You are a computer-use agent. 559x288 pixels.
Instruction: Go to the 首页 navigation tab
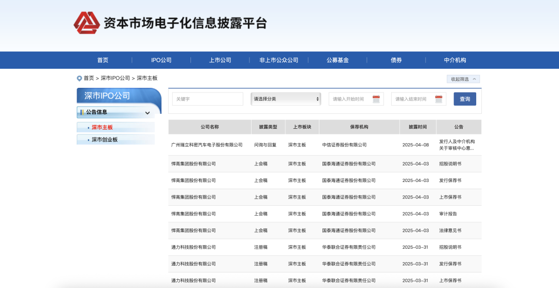tap(102, 60)
